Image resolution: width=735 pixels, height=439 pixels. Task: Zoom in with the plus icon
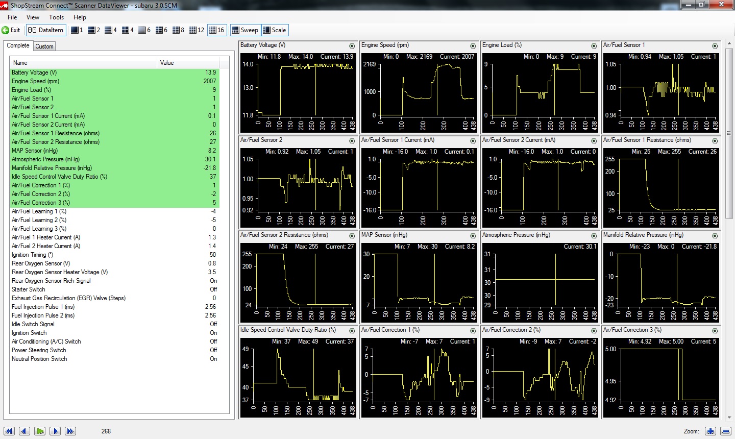(710, 431)
